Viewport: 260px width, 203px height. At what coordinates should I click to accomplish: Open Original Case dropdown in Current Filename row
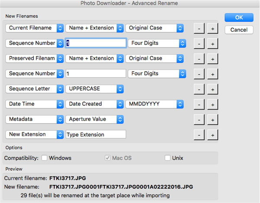155,28
